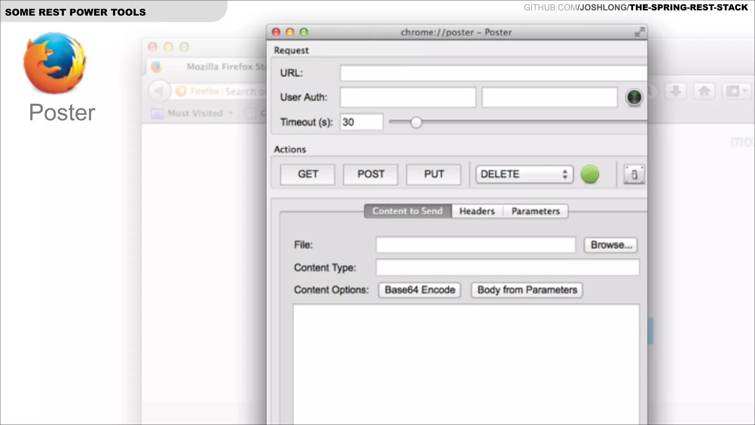The width and height of the screenshot is (755, 425).
Task: Click into the URL input field
Action: (x=493, y=73)
